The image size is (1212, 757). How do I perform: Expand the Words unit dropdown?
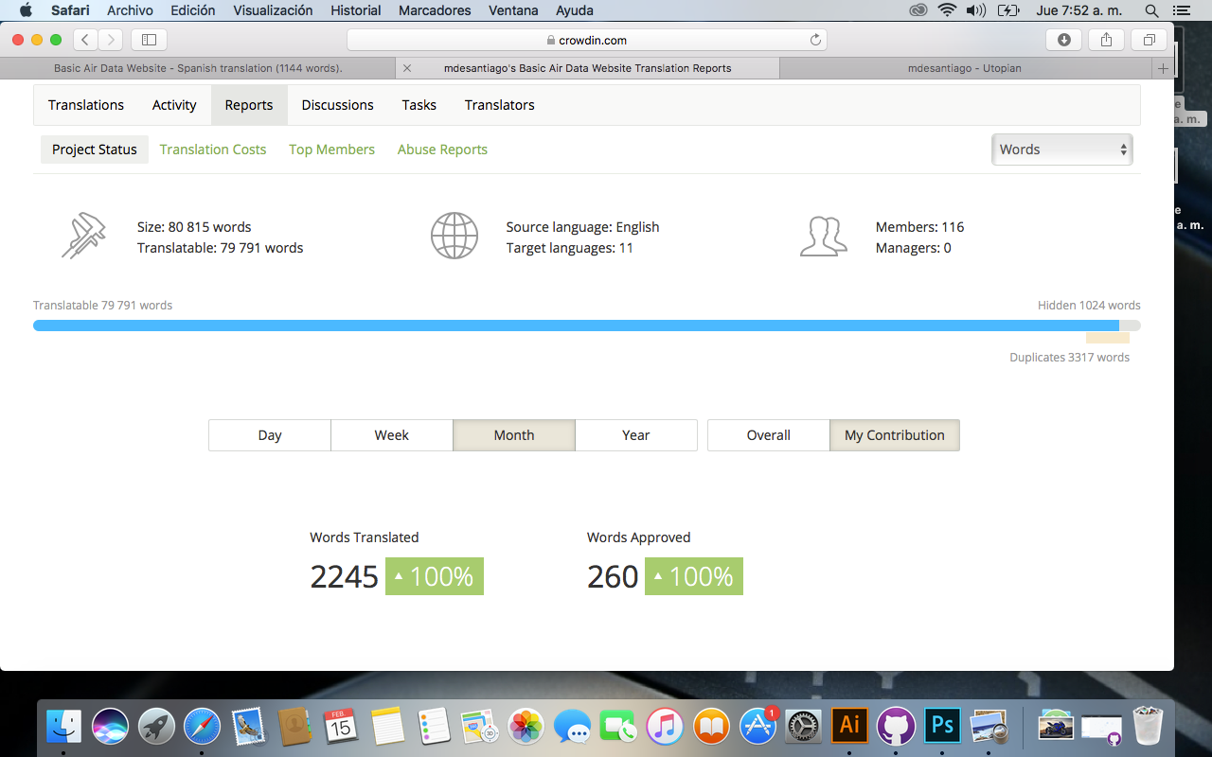coord(1061,150)
